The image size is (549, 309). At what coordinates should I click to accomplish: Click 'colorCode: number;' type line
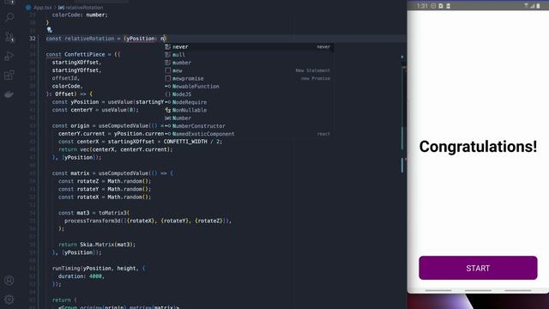(80, 15)
